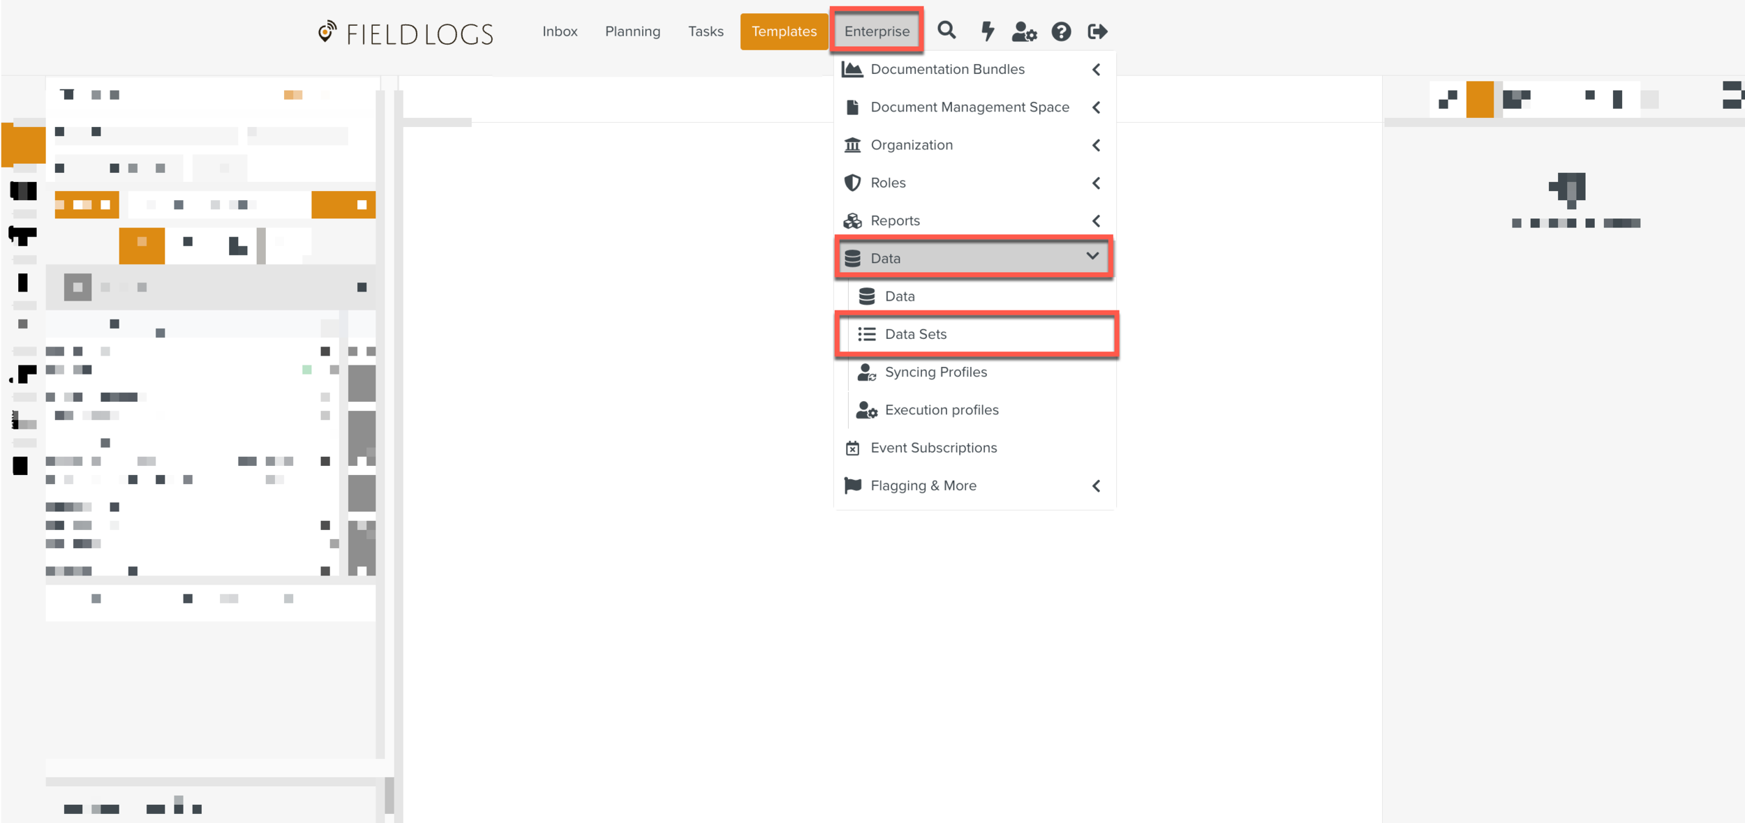Screen dimensions: 1745x823
Task: Collapse the Data menu section
Action: coord(1092,257)
